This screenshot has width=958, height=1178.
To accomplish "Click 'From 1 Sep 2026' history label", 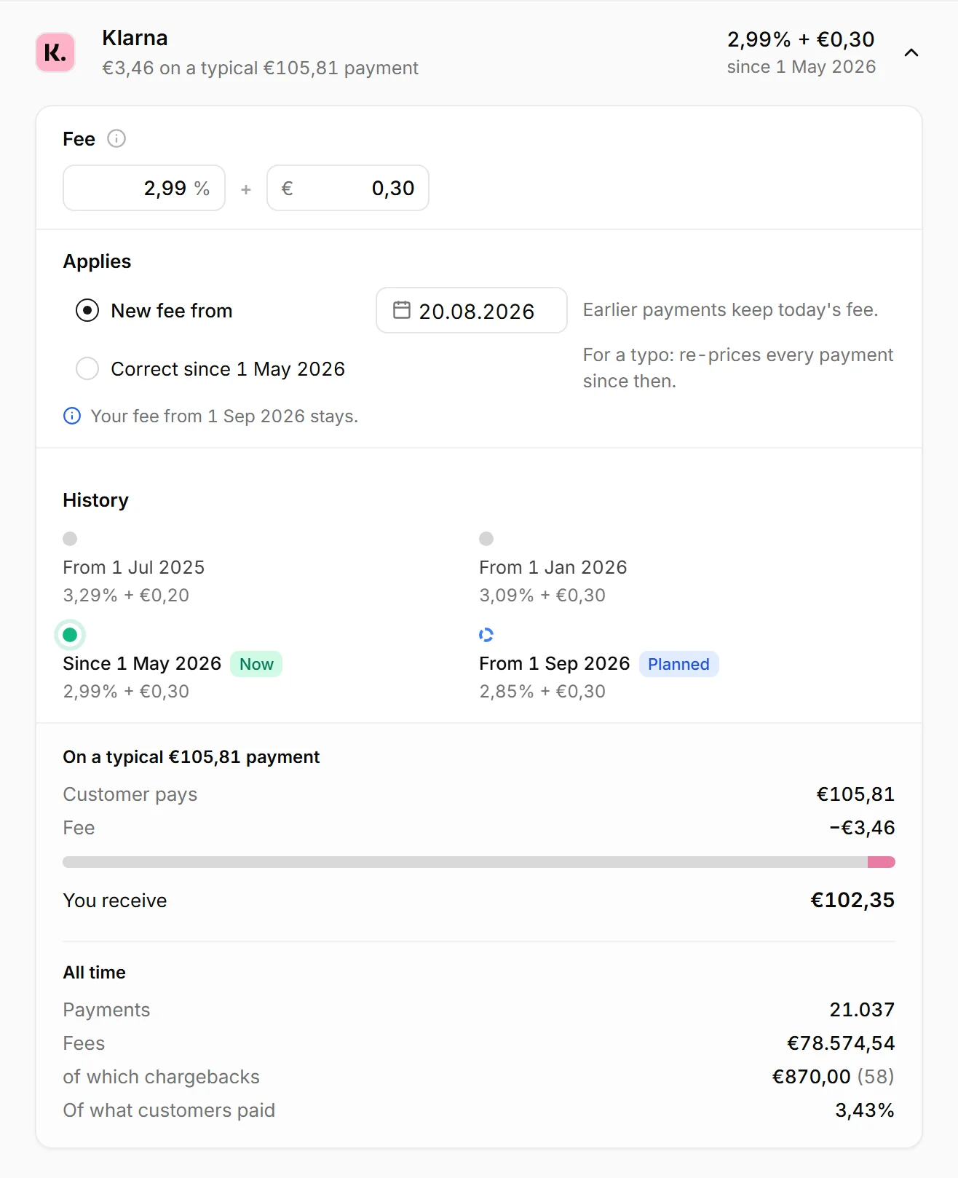I will [555, 664].
